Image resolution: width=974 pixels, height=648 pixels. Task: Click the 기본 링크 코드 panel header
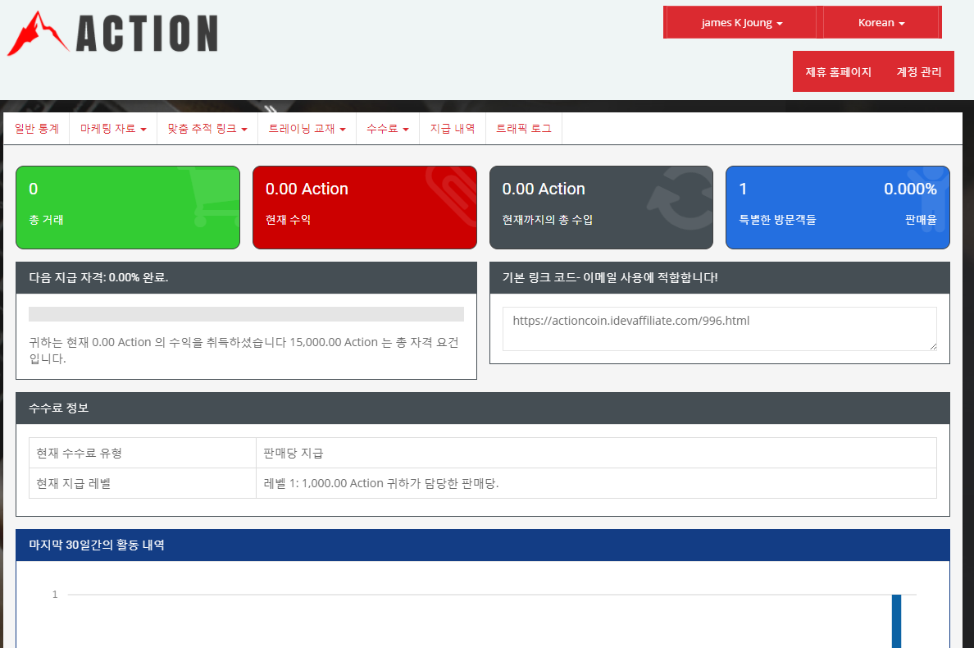point(719,278)
